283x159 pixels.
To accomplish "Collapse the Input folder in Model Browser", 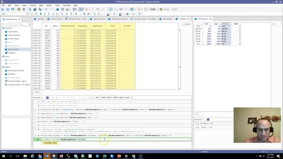I will (3, 57).
